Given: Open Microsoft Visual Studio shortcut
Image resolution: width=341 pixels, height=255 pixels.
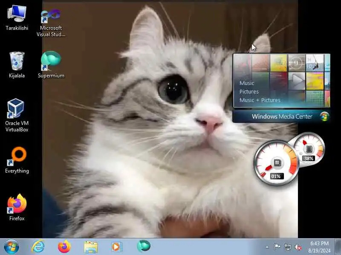Looking at the screenshot, I should pyautogui.click(x=51, y=22).
